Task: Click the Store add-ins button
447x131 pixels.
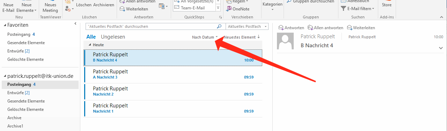Action: coord(387,5)
